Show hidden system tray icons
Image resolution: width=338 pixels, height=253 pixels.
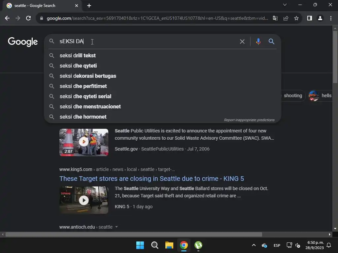click(254, 245)
